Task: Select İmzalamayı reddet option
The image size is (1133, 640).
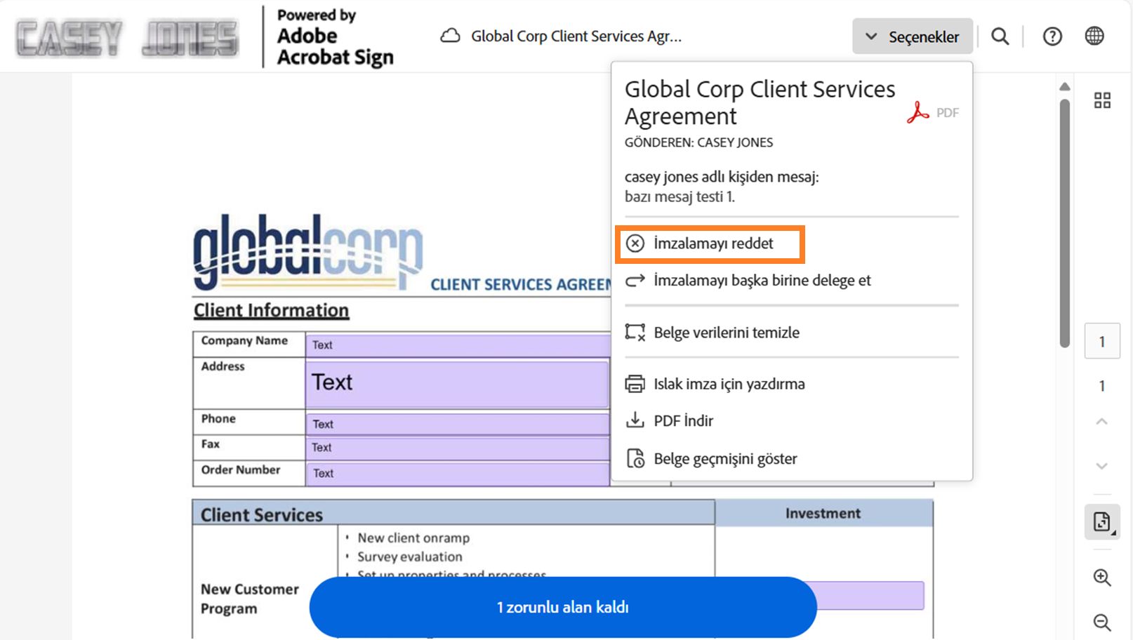Action: [713, 244]
